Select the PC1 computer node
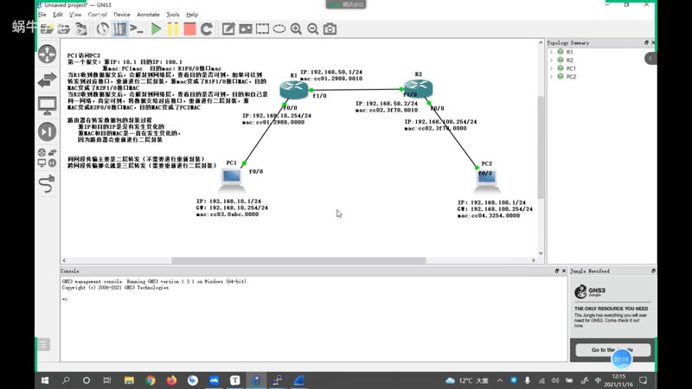The image size is (692, 389). (x=232, y=180)
